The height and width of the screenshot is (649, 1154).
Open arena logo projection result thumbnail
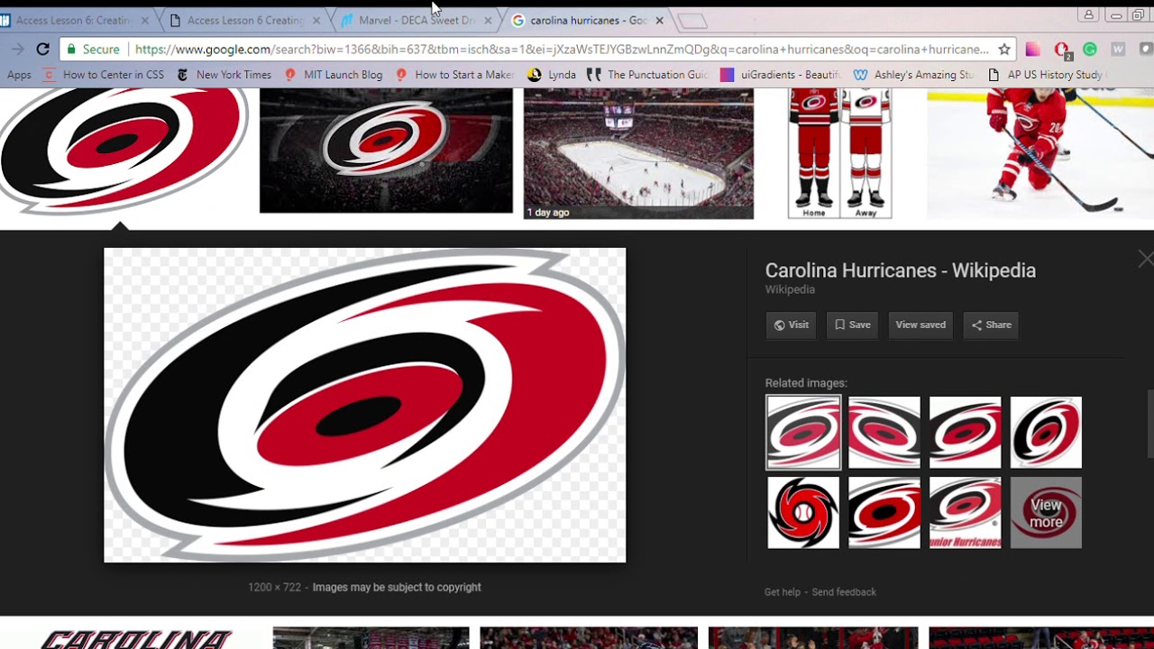[x=386, y=151]
